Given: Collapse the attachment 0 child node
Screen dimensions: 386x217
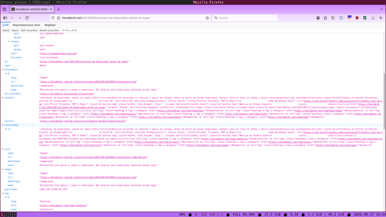Looking at the screenshot, I should 6,74.
